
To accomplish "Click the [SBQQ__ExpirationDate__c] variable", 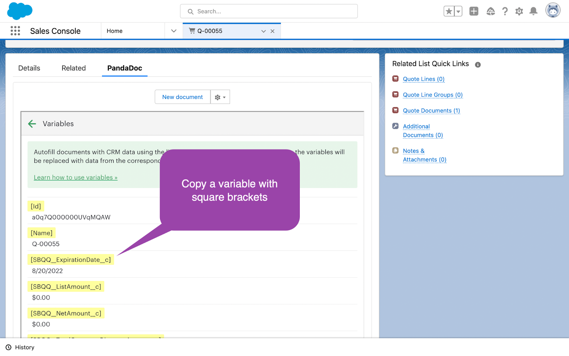I will pyautogui.click(x=71, y=260).
